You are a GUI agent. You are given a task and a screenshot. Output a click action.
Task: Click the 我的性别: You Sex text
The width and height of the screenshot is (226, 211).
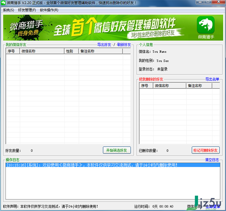(154, 61)
